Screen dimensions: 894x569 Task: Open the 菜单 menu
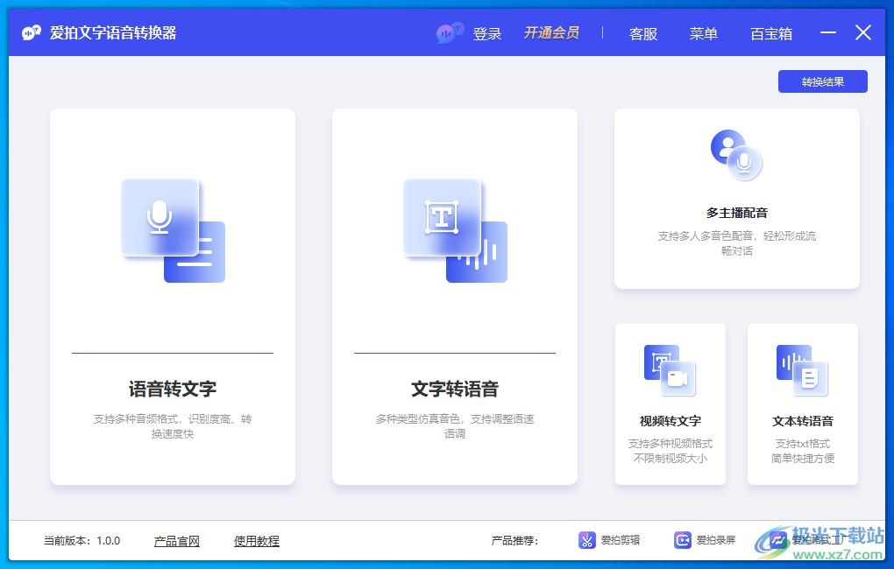tap(704, 33)
